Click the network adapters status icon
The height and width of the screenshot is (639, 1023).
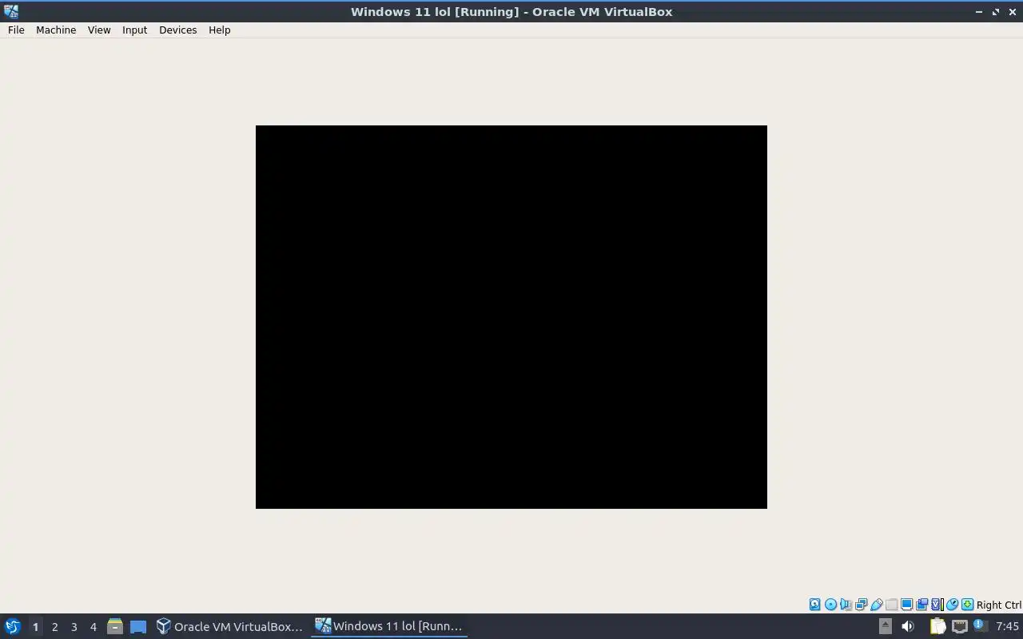[861, 605]
